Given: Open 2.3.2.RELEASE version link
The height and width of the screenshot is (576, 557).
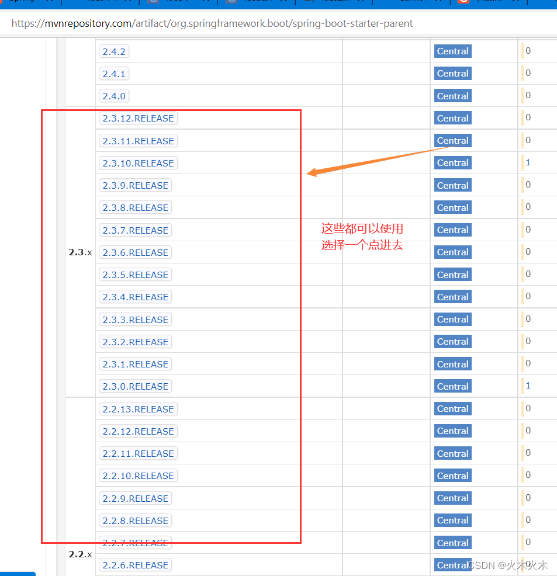Looking at the screenshot, I should click(135, 342).
